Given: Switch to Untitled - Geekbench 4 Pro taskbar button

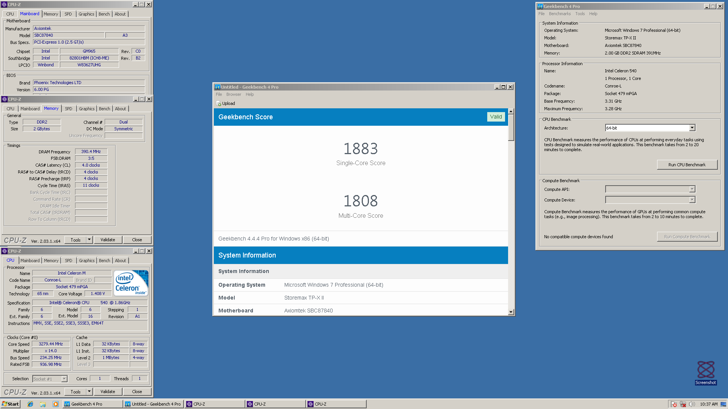Looking at the screenshot, I should (x=154, y=404).
